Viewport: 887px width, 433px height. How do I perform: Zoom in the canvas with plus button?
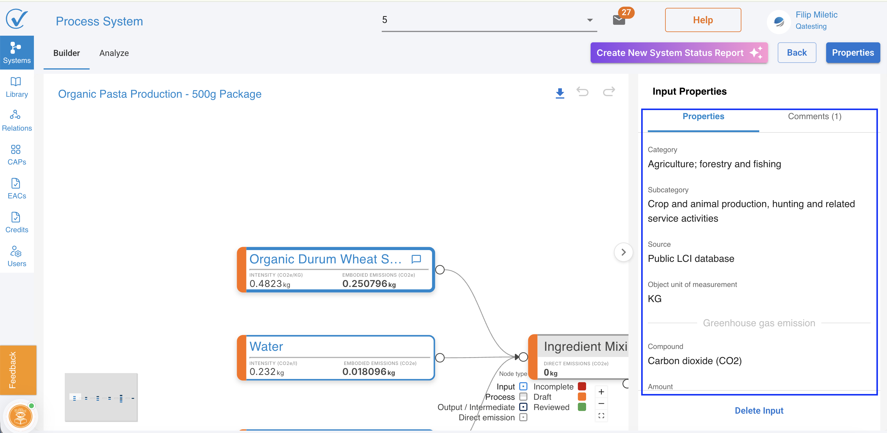(601, 392)
